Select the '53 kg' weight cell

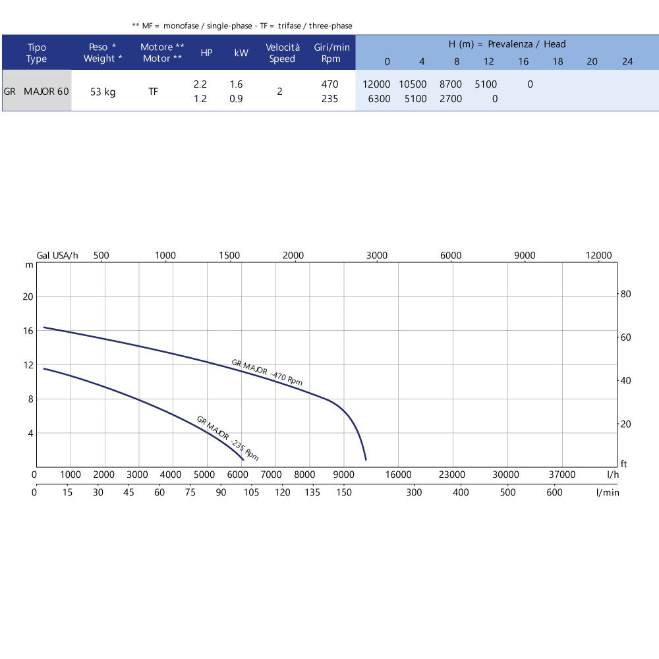103,92
